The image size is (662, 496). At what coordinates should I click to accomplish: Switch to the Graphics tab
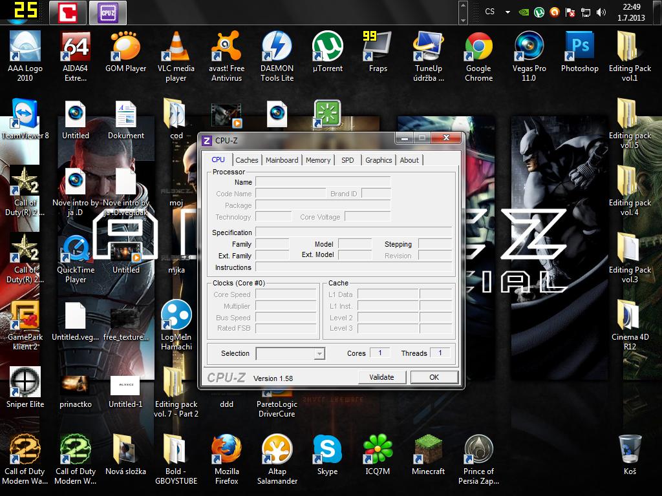(378, 160)
